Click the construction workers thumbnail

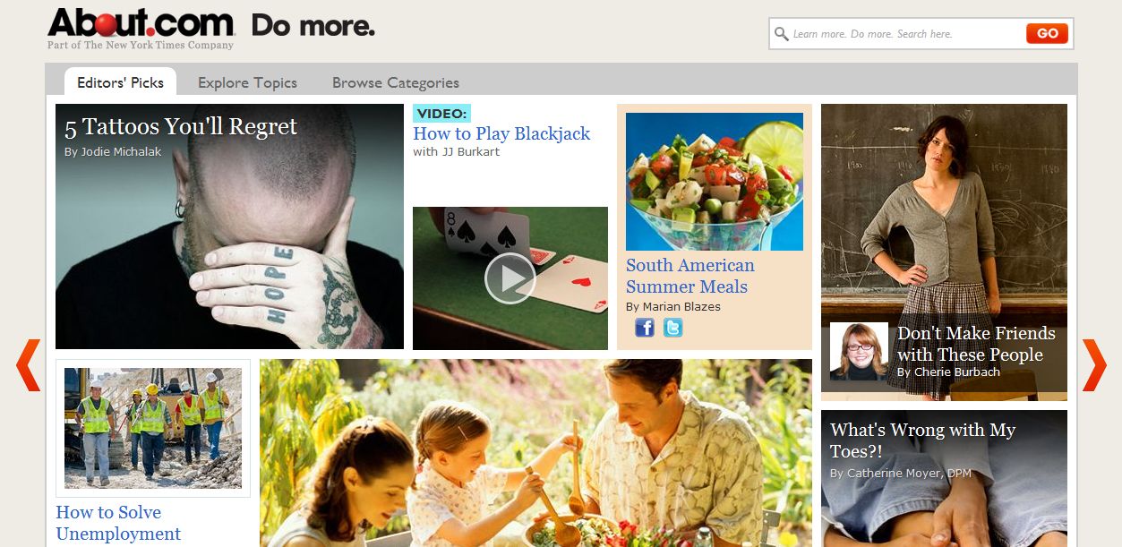point(153,428)
